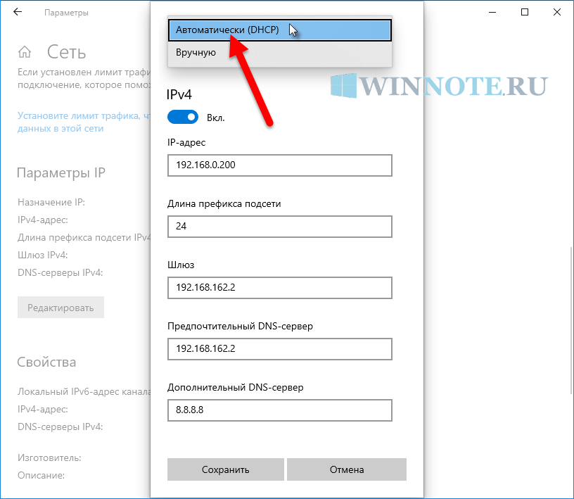
Task: Click the Параметры IP heading
Action: (61, 172)
